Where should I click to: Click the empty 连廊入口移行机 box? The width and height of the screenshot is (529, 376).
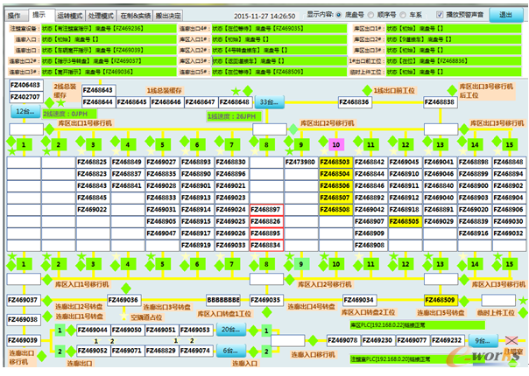tap(288, 341)
